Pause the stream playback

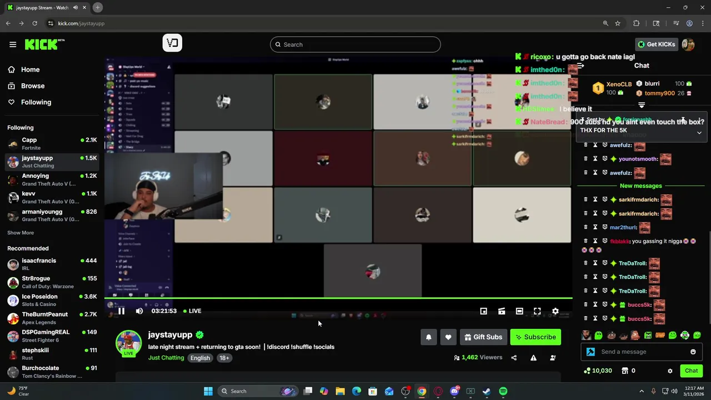[121, 311]
